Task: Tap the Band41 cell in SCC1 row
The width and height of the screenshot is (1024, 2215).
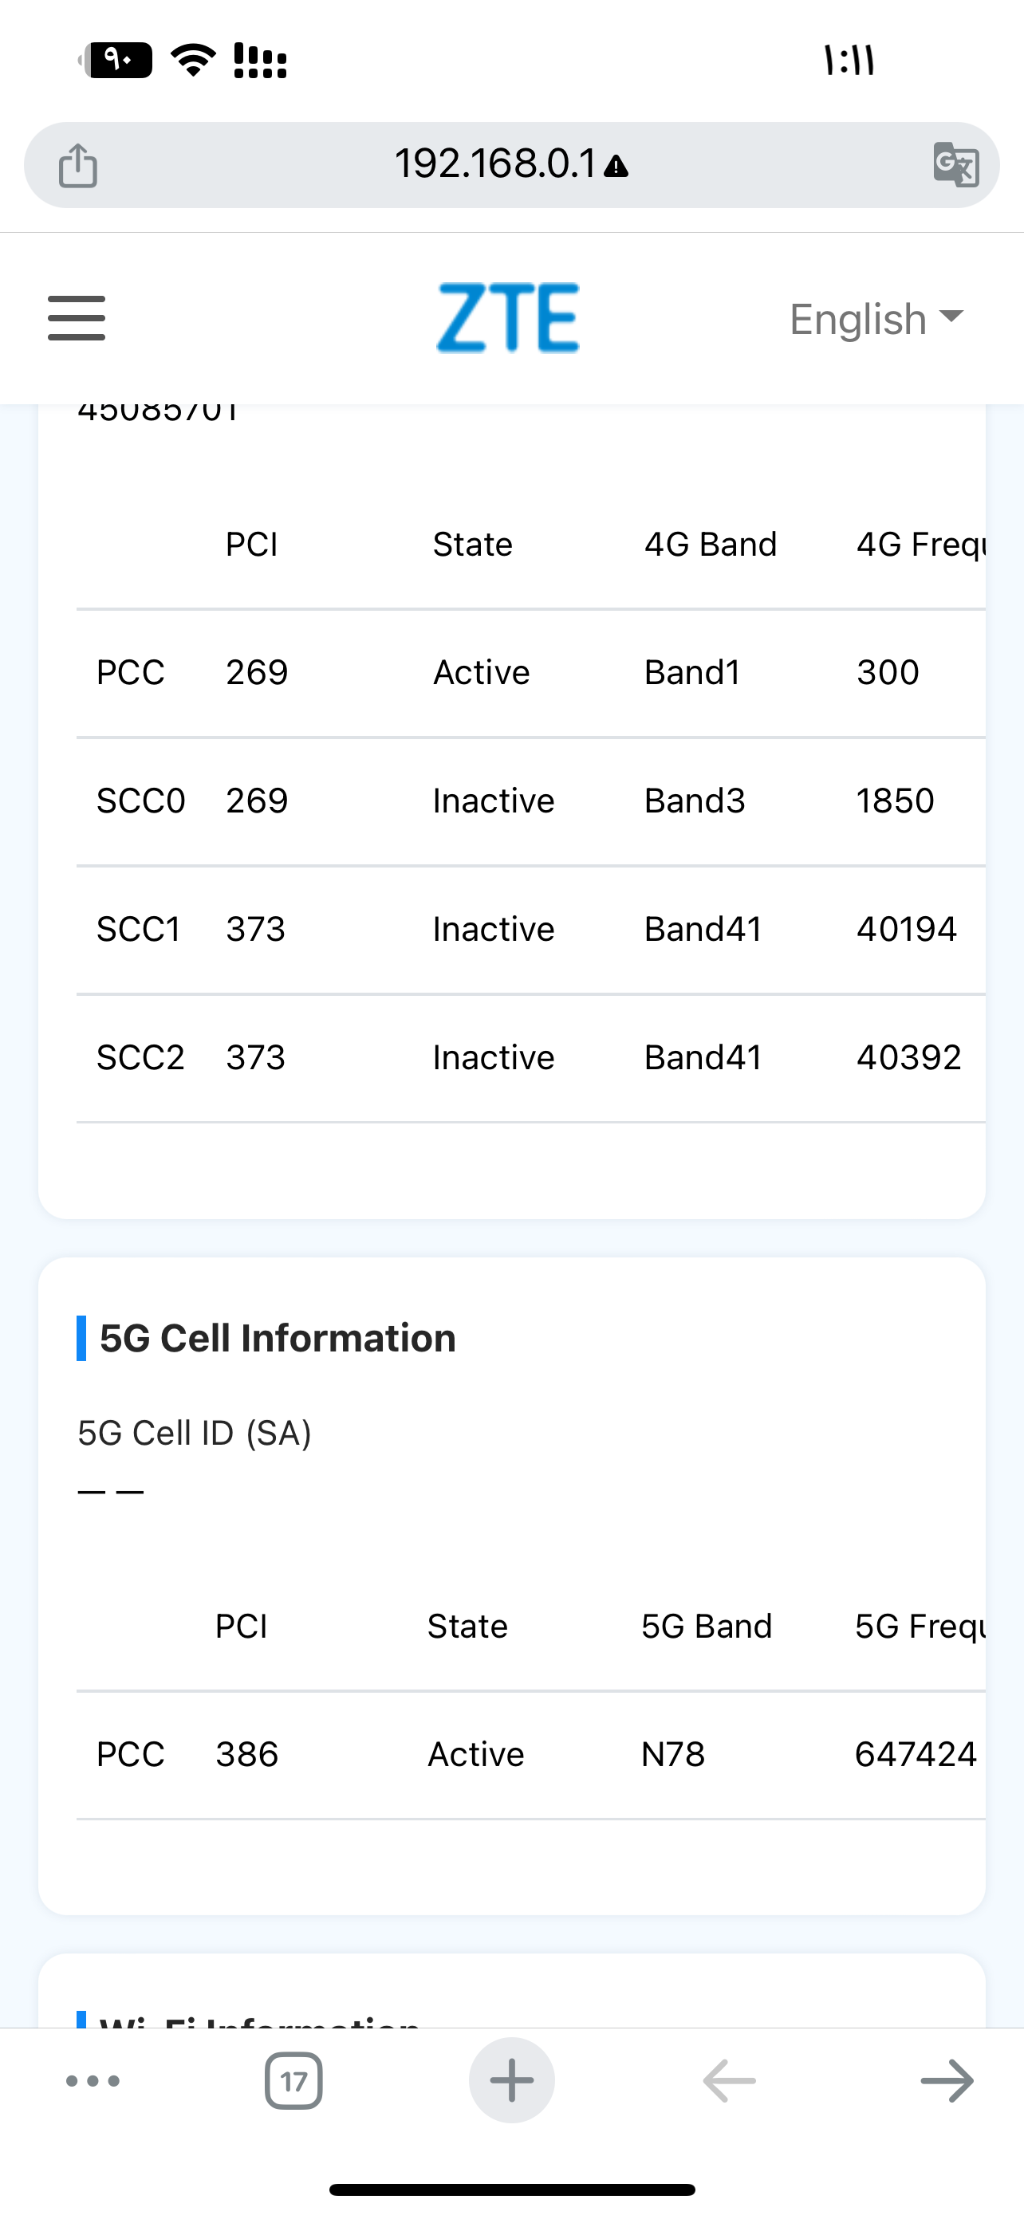Action: (x=703, y=929)
